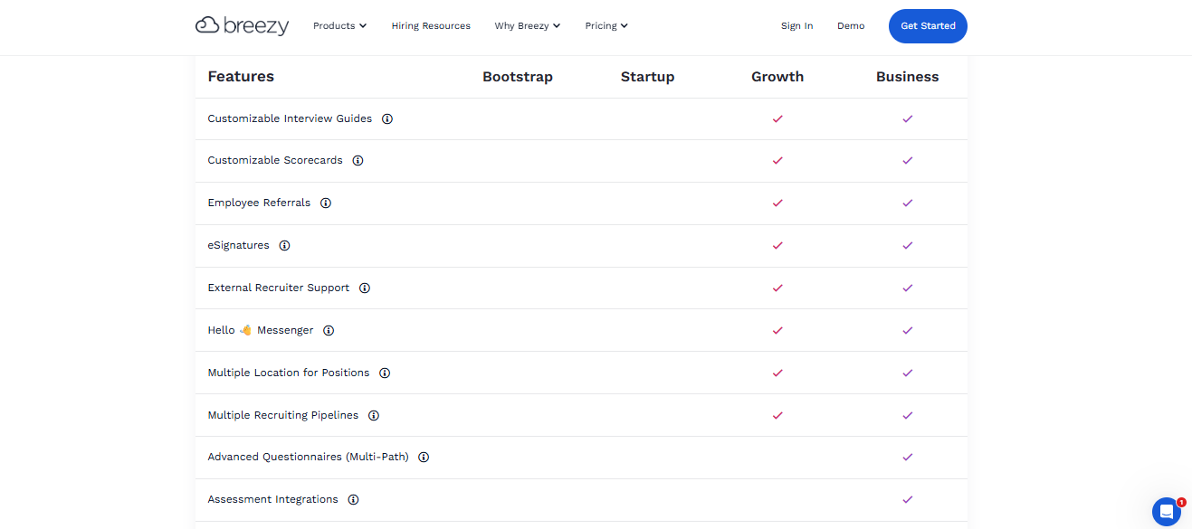Open info icon for External Recruiter Support
1192x529 pixels.
[x=365, y=288]
